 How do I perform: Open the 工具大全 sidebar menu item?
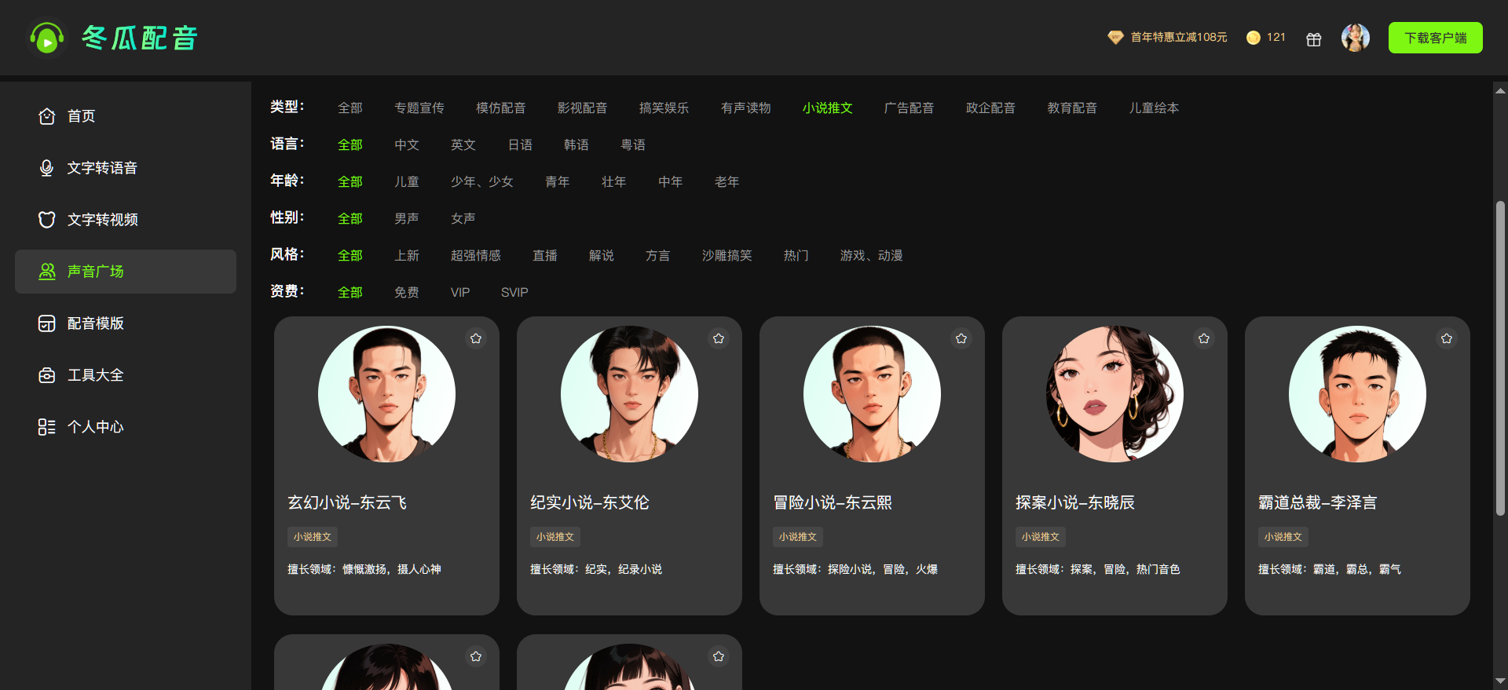[x=126, y=375]
